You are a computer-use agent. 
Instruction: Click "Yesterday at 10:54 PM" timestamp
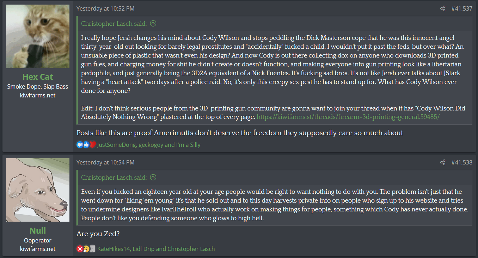(105, 162)
